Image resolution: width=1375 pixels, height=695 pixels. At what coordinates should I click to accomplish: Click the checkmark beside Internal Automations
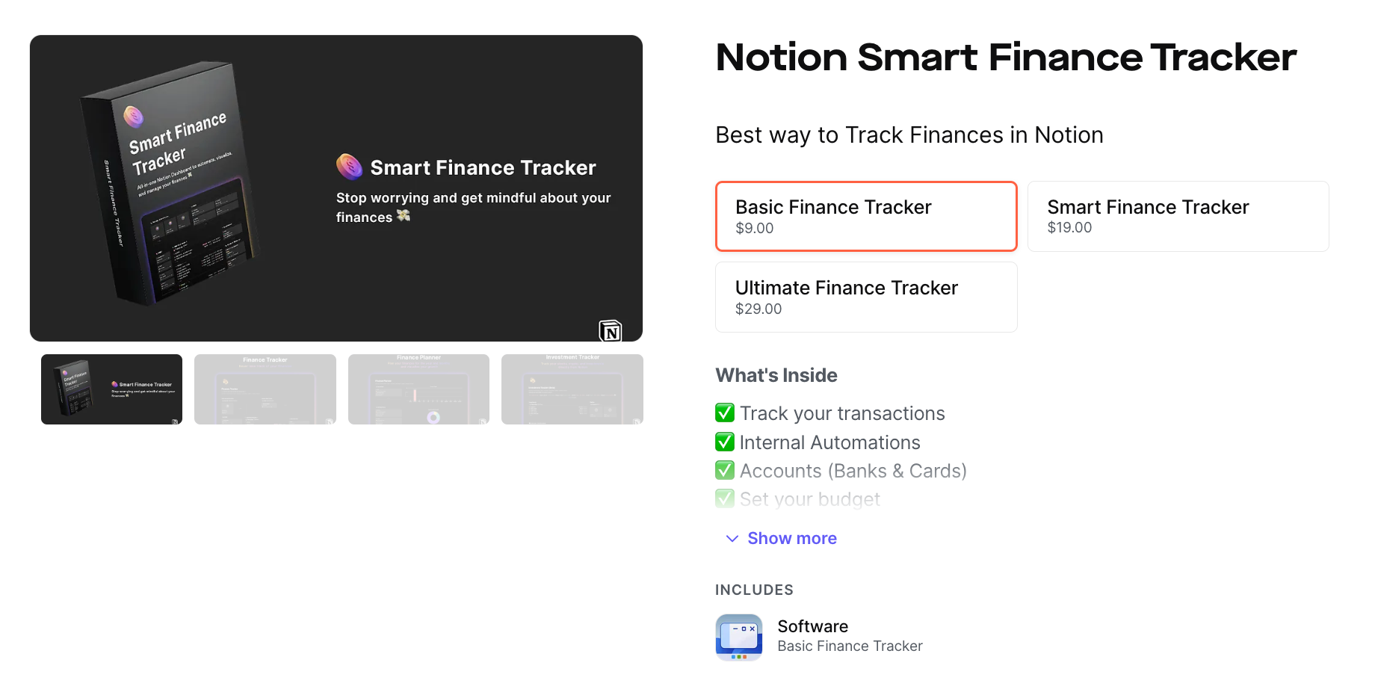click(x=724, y=442)
